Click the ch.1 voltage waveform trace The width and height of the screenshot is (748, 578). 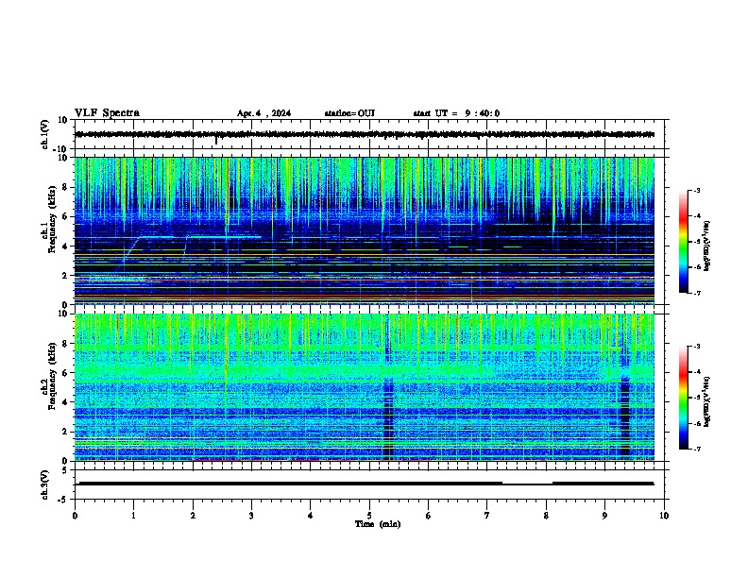click(365, 134)
